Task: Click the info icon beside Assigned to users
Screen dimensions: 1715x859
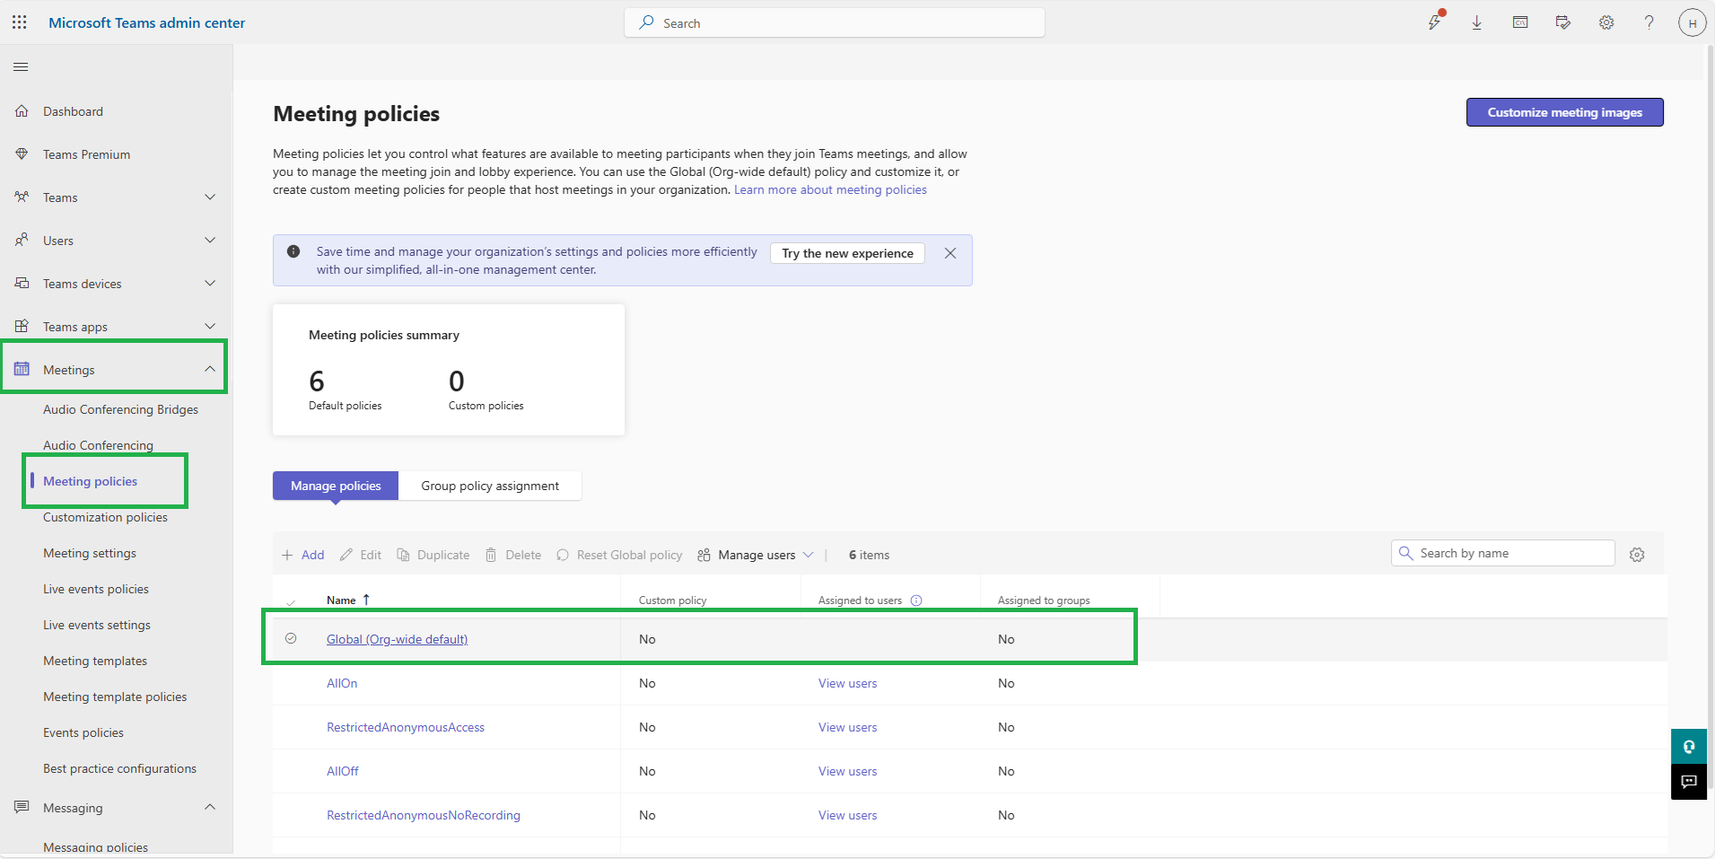Action: (916, 600)
